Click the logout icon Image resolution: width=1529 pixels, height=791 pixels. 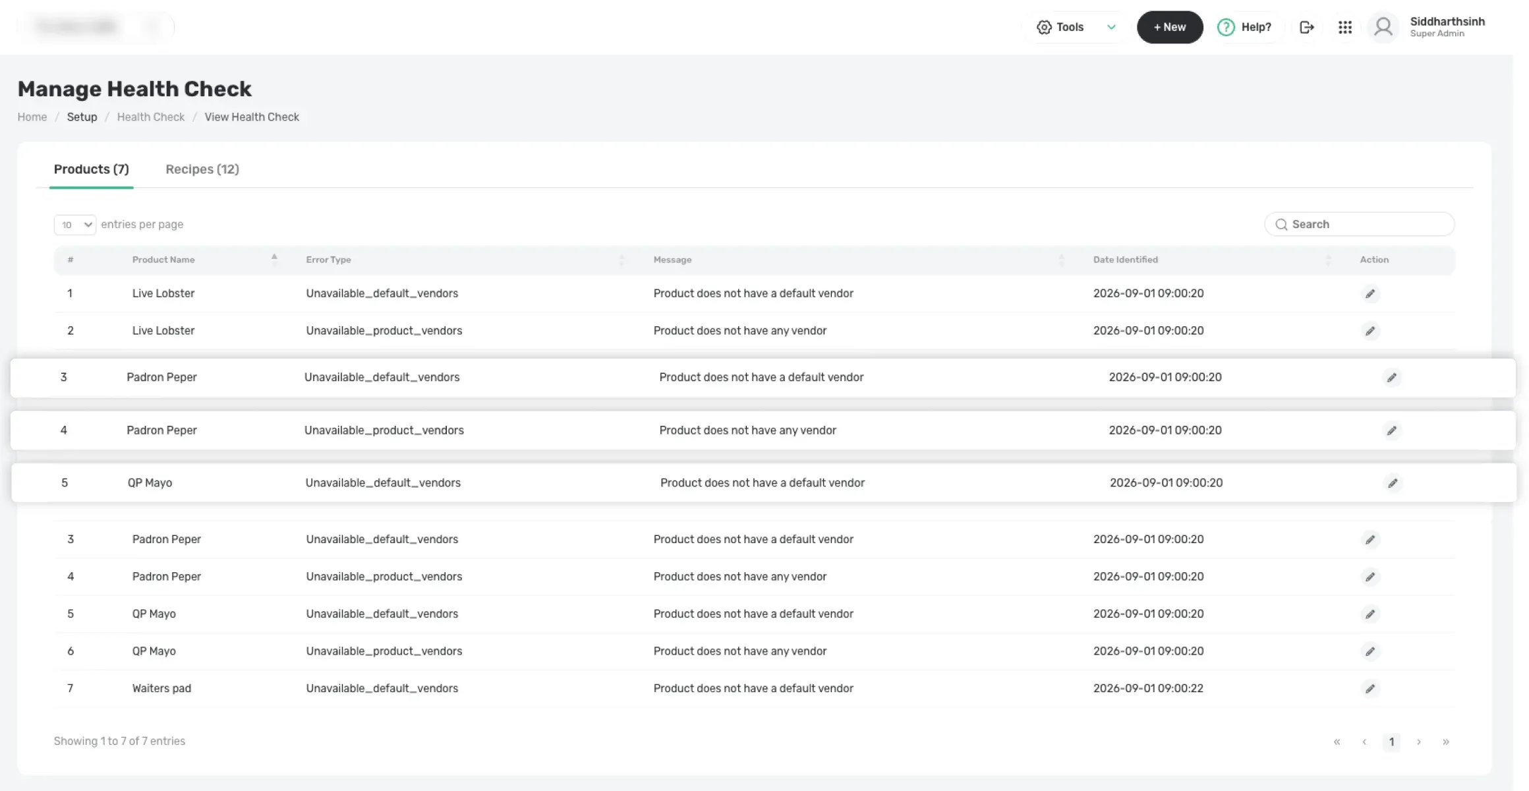click(1306, 27)
